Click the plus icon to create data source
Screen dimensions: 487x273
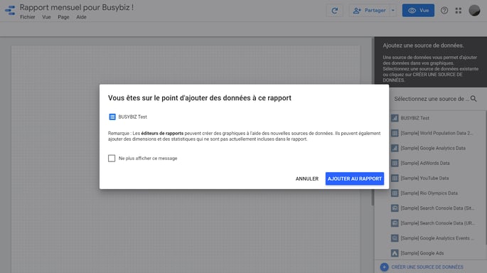[x=384, y=267]
